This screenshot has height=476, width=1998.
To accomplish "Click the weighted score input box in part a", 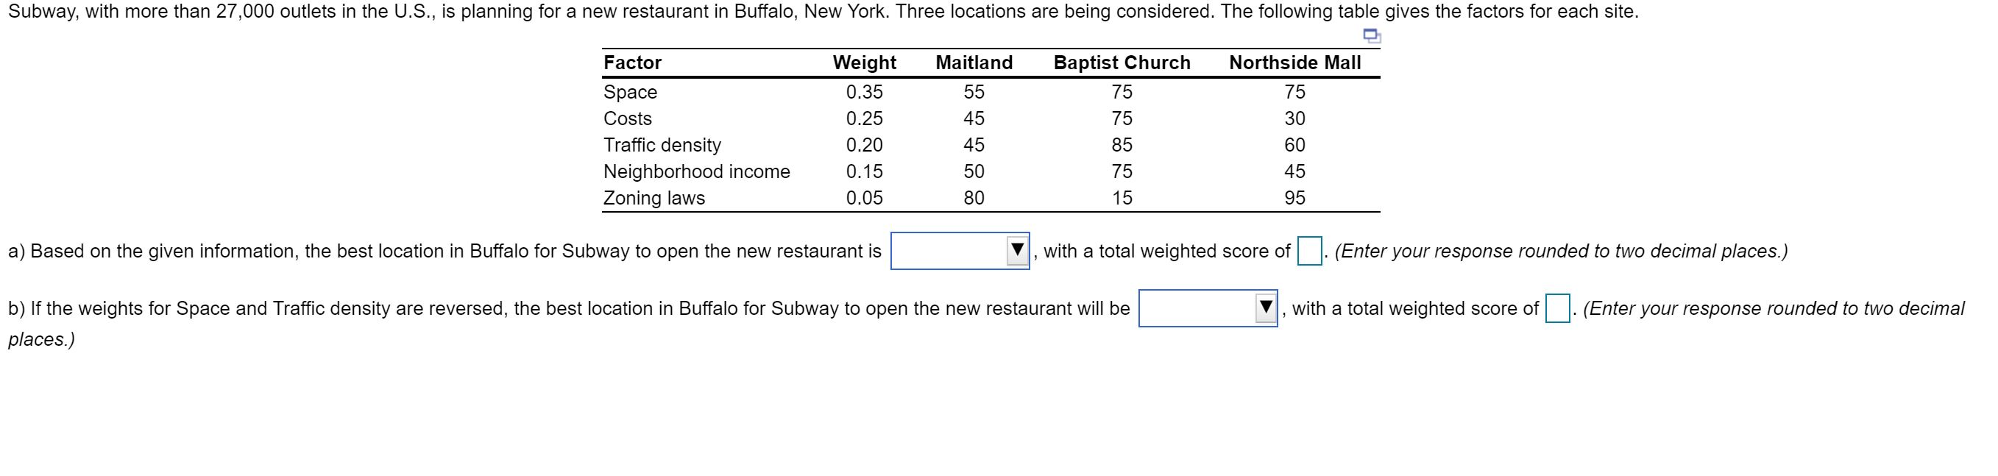I will click(x=1311, y=250).
